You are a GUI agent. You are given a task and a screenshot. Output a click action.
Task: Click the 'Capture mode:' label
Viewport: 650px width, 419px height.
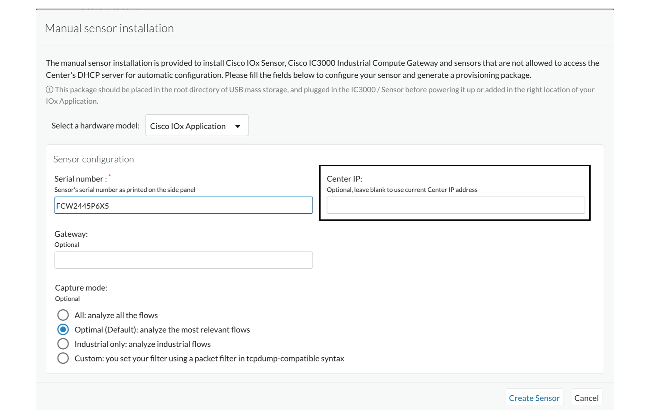pos(81,288)
